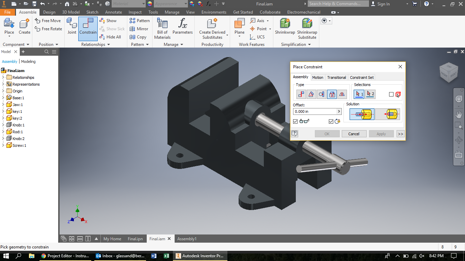Open the appearance color wheel icon
Image resolution: width=465 pixels, height=261 pixels.
click(150, 4)
